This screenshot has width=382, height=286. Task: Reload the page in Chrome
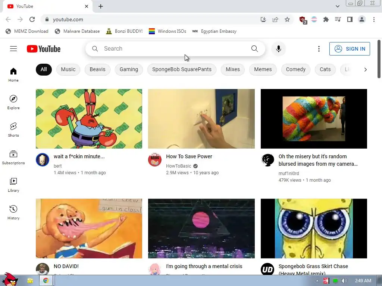click(32, 19)
